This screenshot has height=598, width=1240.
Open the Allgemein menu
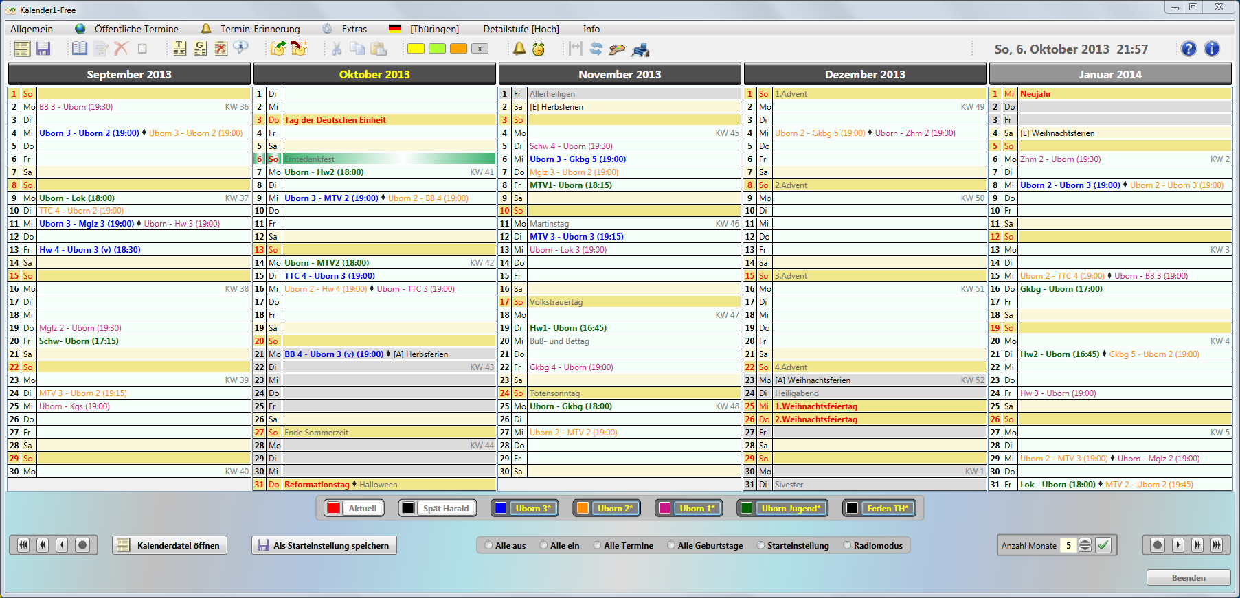tap(32, 29)
